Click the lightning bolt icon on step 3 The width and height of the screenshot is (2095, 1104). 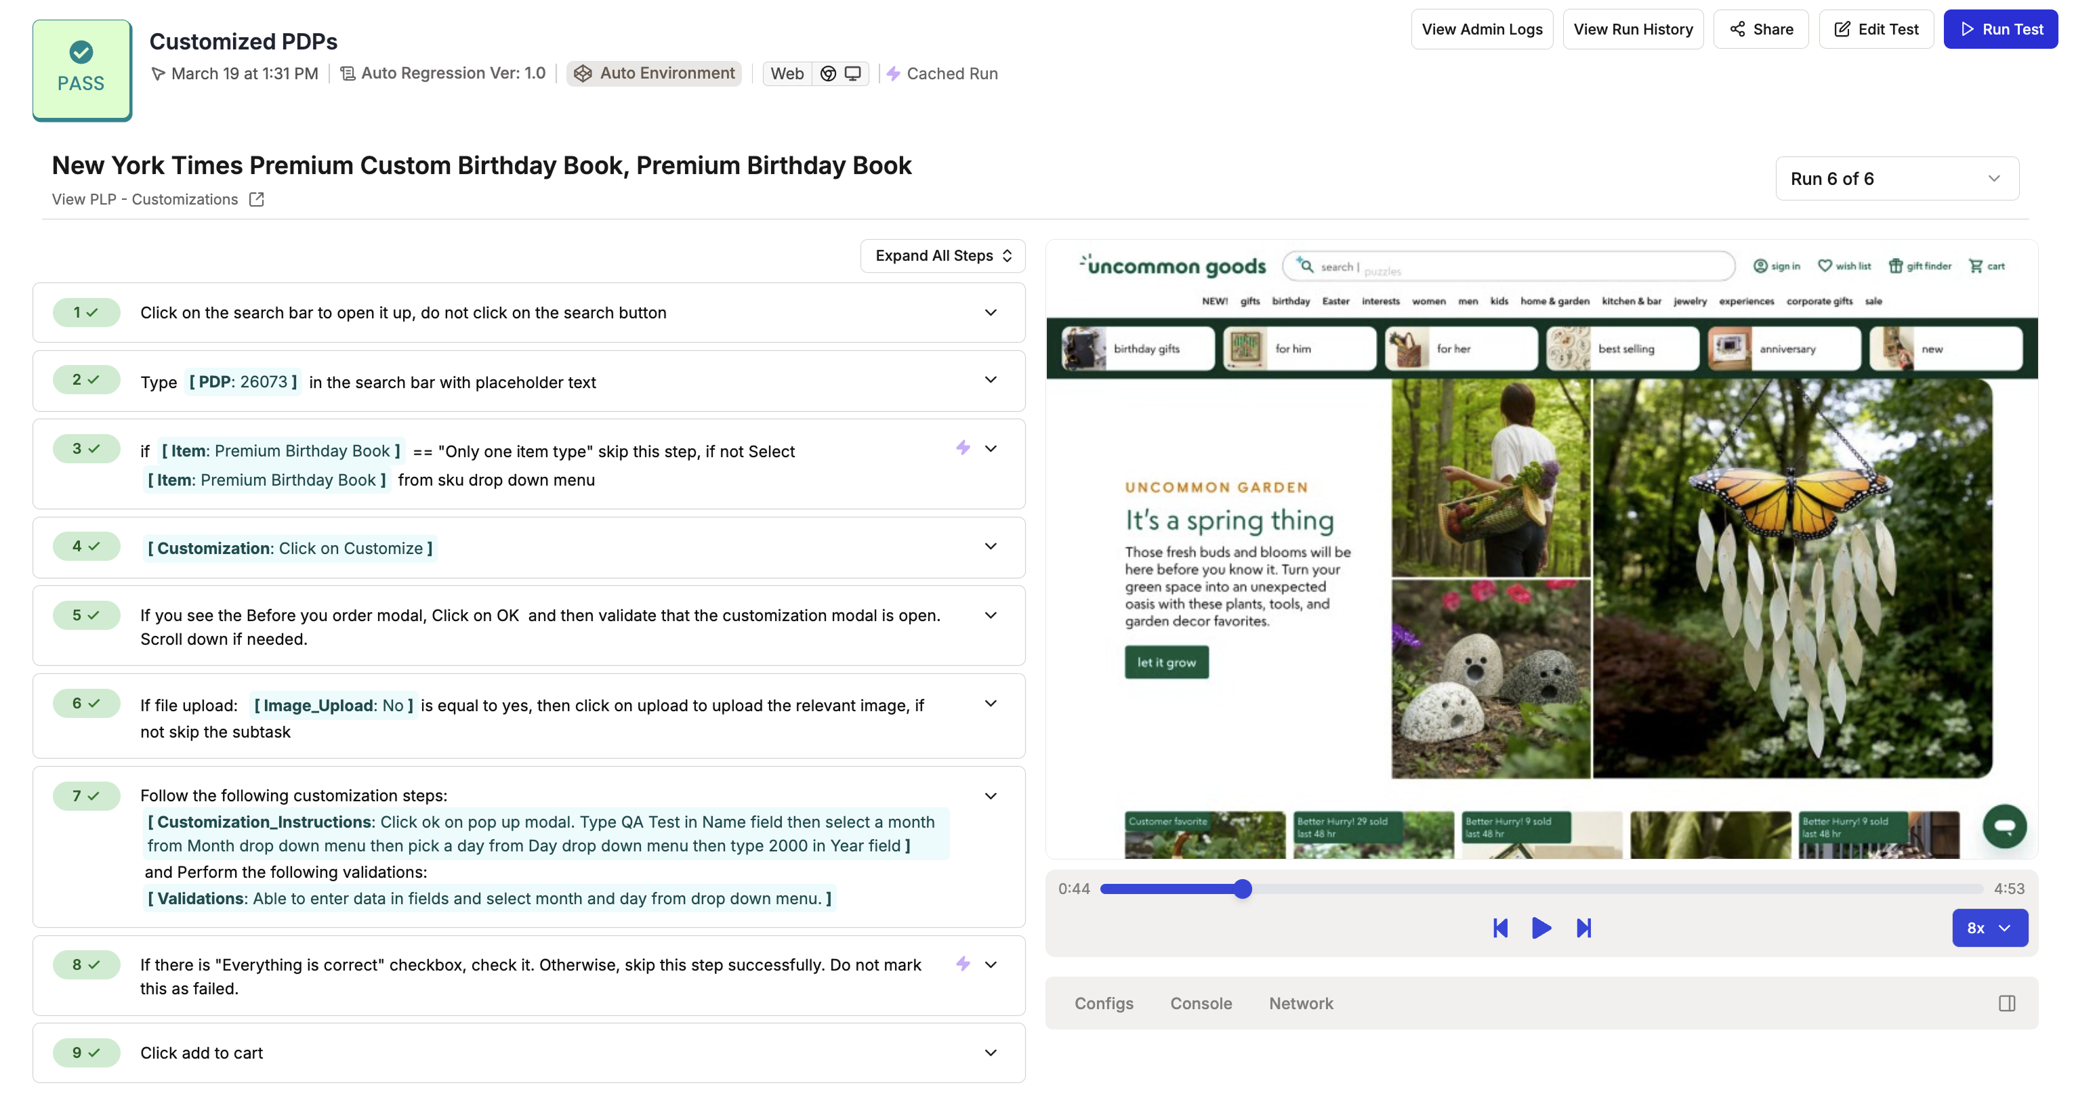(963, 448)
